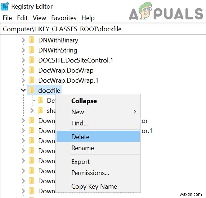Image resolution: width=206 pixels, height=198 pixels.
Task: Collapse the docxfile key using its arrow
Action: (23, 90)
